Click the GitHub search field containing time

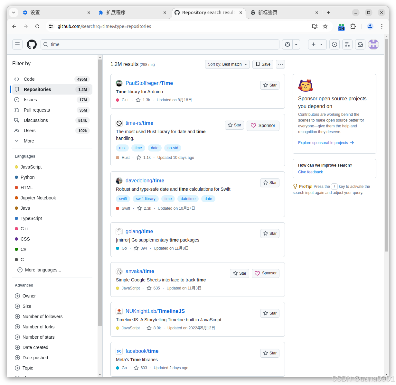[x=160, y=44]
